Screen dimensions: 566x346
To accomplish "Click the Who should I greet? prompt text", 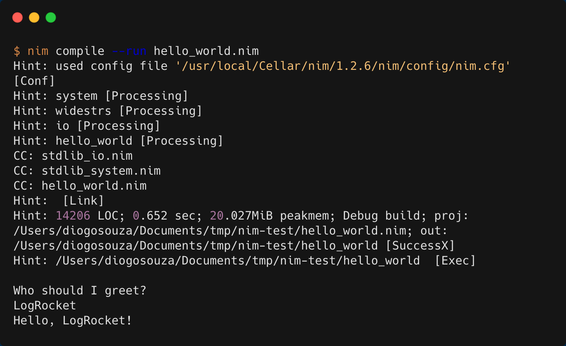I will (79, 290).
